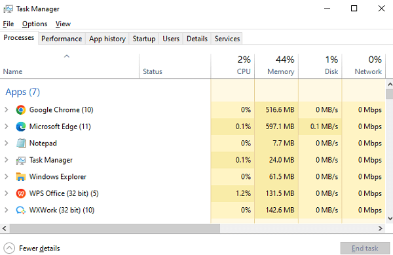Image resolution: width=393 pixels, height=255 pixels.
Task: Click the Fewer details link
Action: point(39,248)
